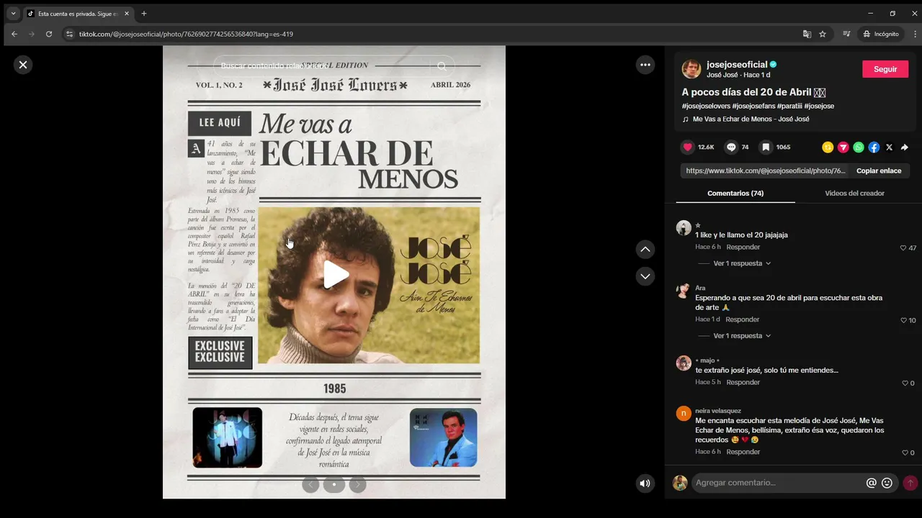
Task: Open comments via the speech bubble icon
Action: click(731, 147)
